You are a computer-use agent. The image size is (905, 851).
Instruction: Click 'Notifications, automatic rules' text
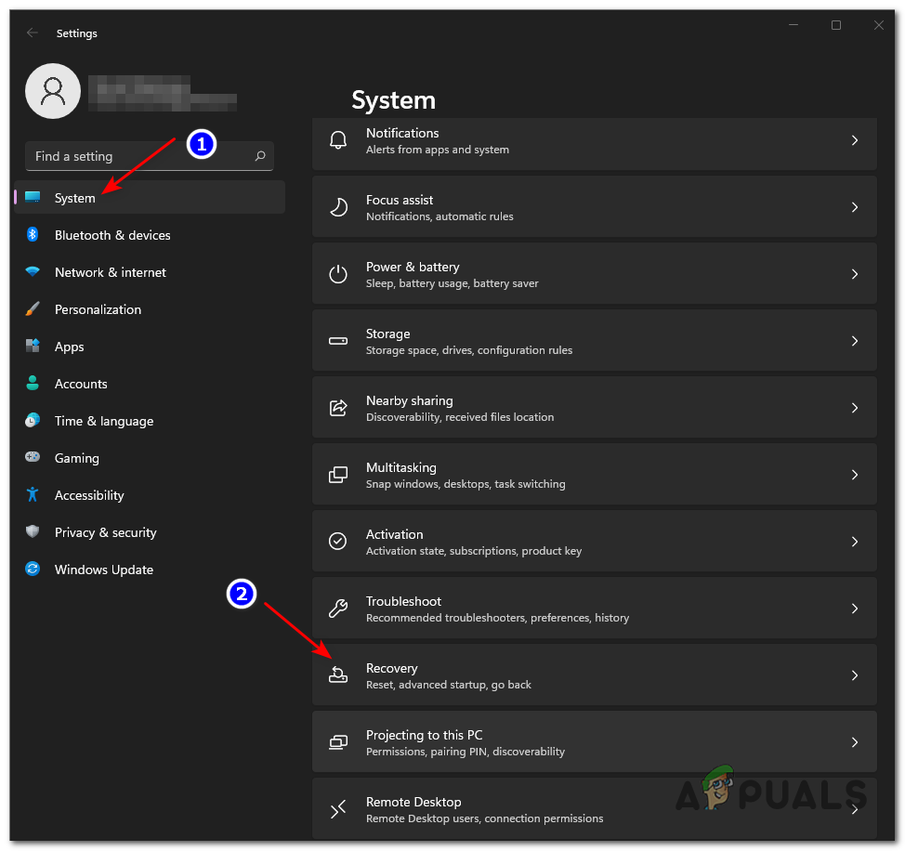point(439,216)
